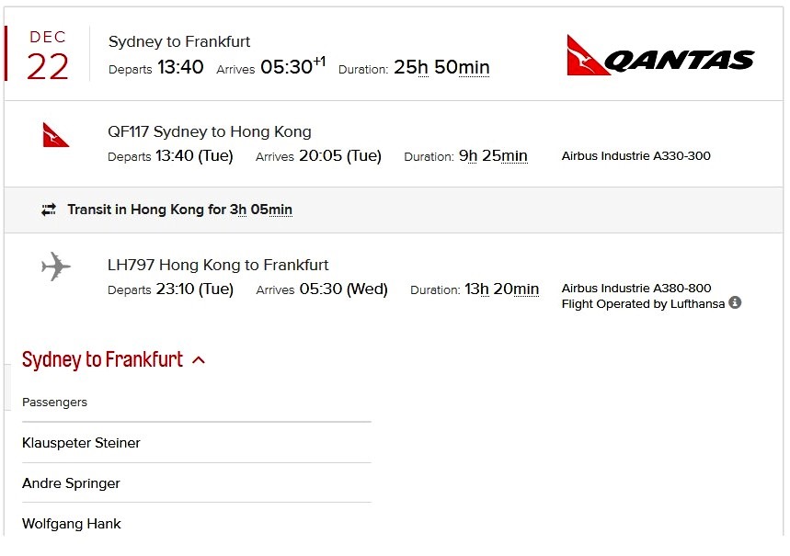The width and height of the screenshot is (790, 556).
Task: Click the Airbus Industrie A330-300 aircraft label
Action: 635,156
